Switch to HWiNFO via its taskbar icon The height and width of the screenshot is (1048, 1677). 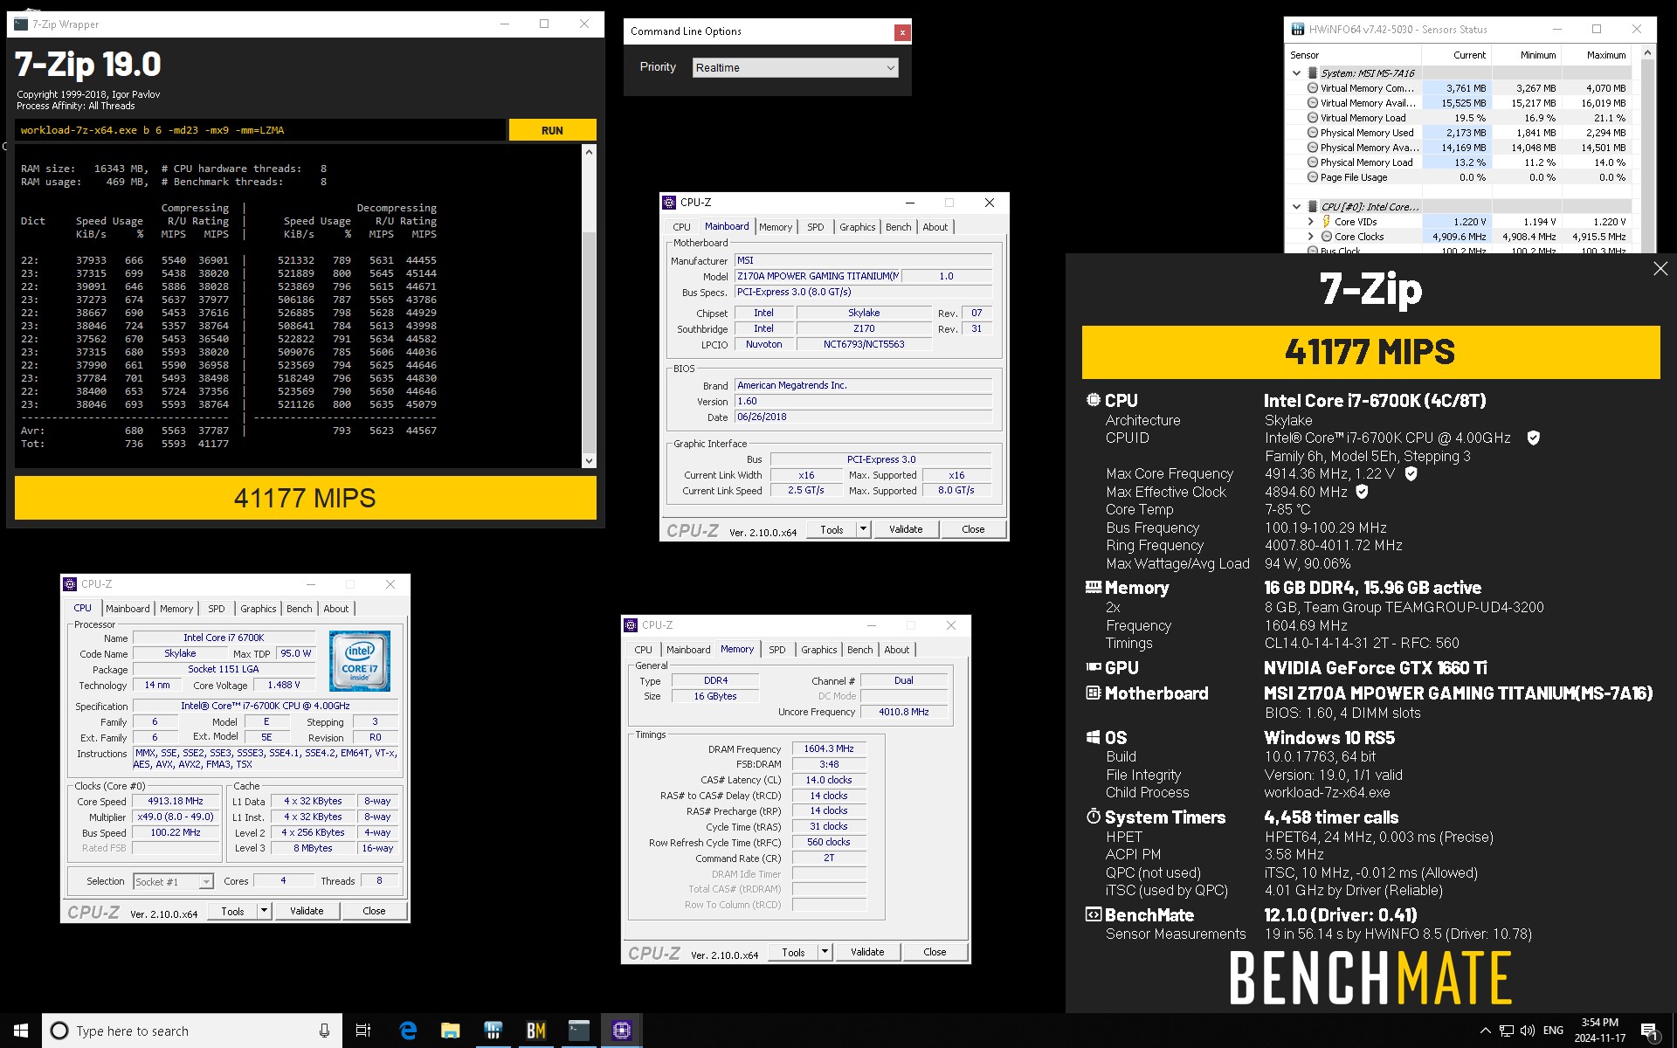coord(493,1031)
